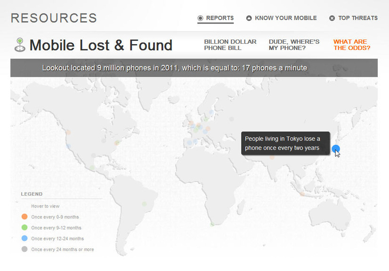Viewport: 389px width, 271px height.
Task: Open Billion Dollar Phone Bill section
Action: [230, 45]
